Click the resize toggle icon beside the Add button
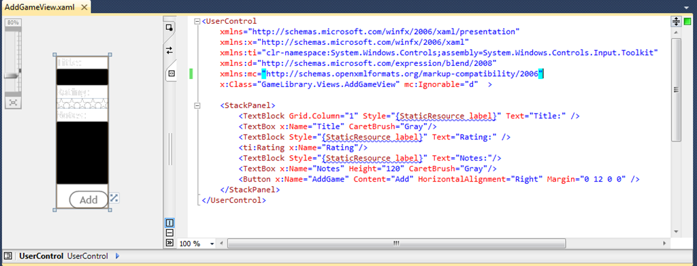Image resolution: width=697 pixels, height=266 pixels. tap(114, 197)
